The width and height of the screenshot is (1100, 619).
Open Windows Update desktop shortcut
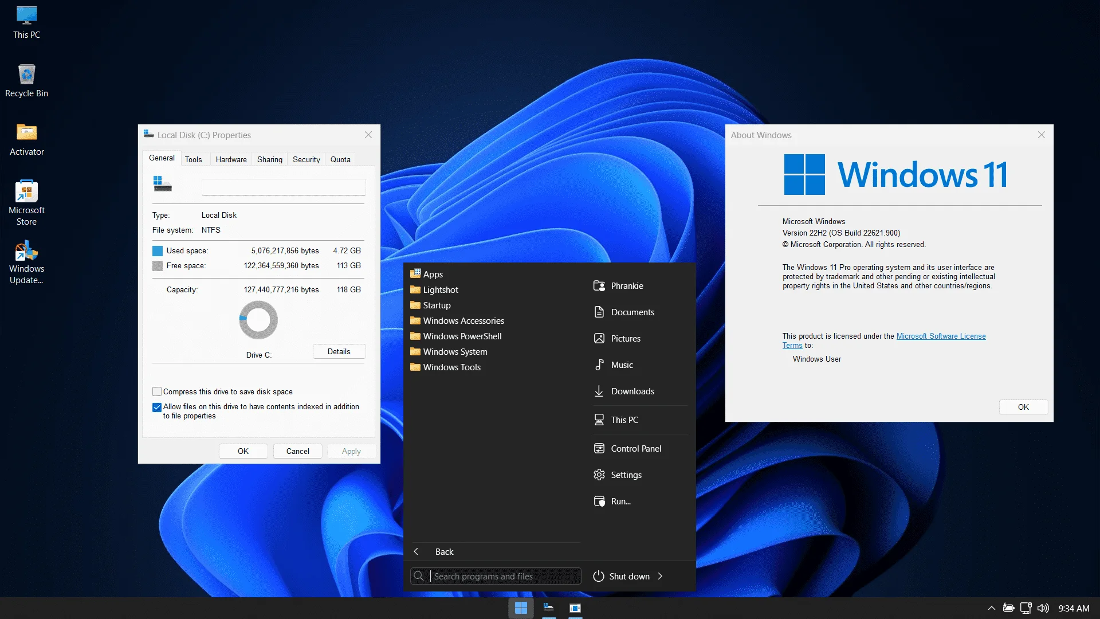[26, 262]
